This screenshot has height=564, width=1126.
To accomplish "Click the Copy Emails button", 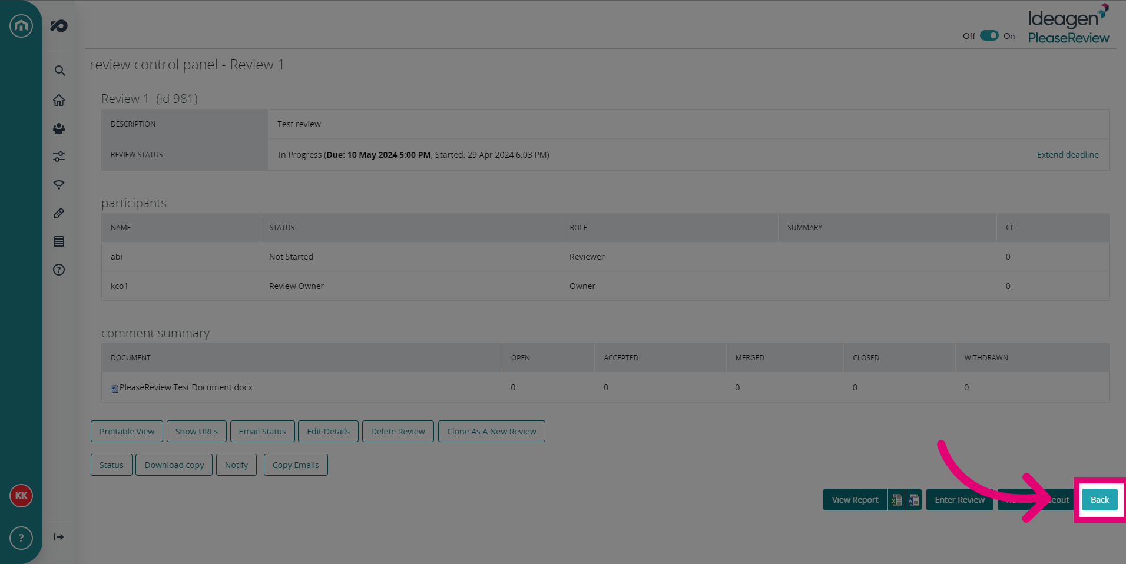I will [296, 465].
